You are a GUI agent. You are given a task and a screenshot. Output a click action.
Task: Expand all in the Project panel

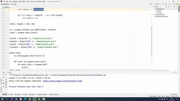[169, 7]
